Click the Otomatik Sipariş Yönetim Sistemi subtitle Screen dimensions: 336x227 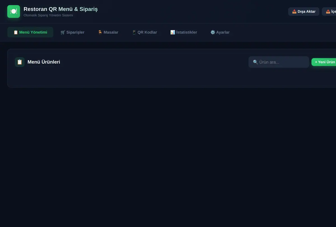(48, 15)
